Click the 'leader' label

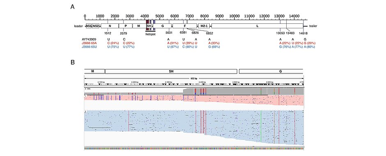point(79,26)
